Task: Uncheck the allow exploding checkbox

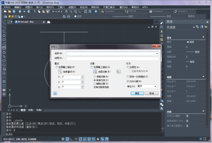Action: pyautogui.click(x=128, y=81)
